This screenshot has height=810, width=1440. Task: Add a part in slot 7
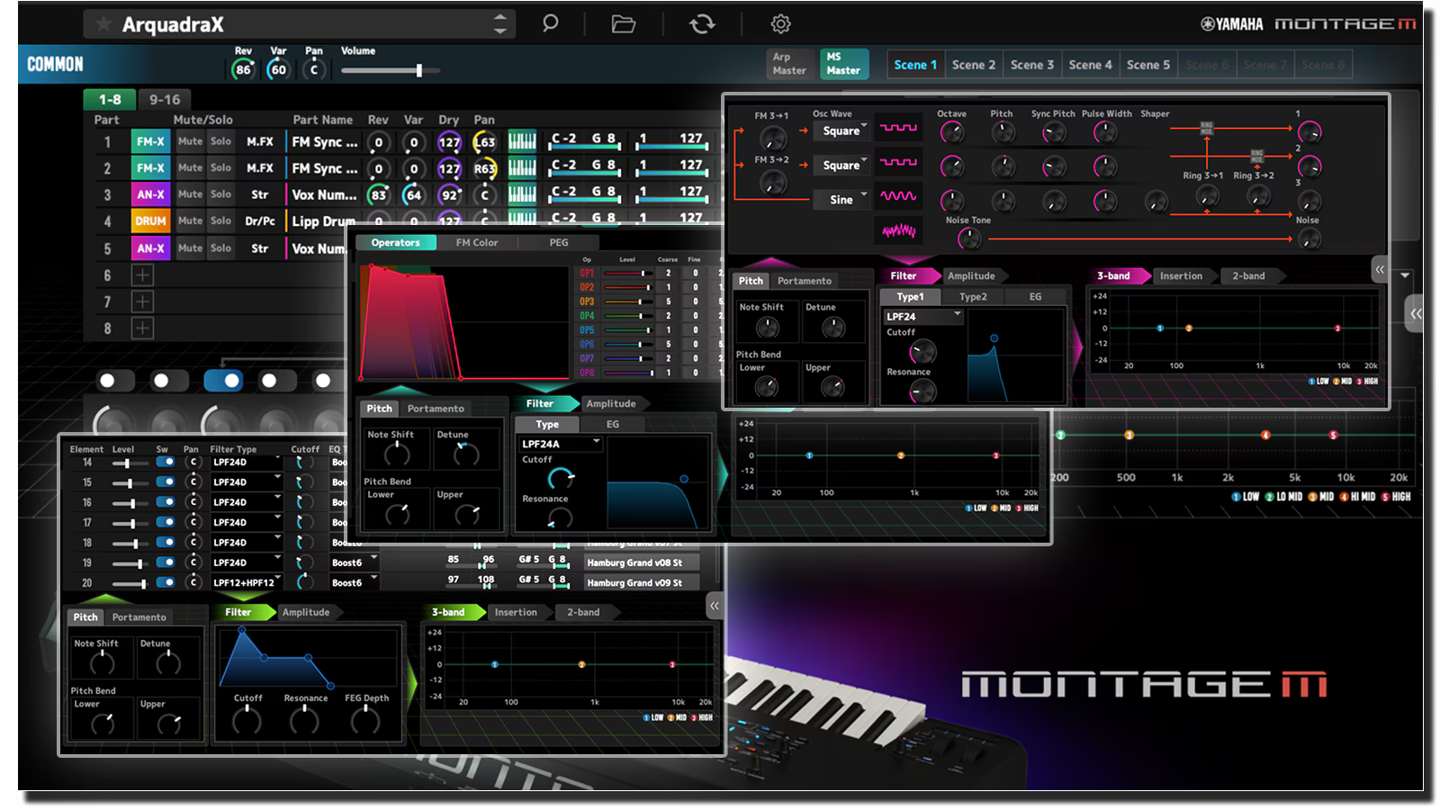[x=142, y=301]
